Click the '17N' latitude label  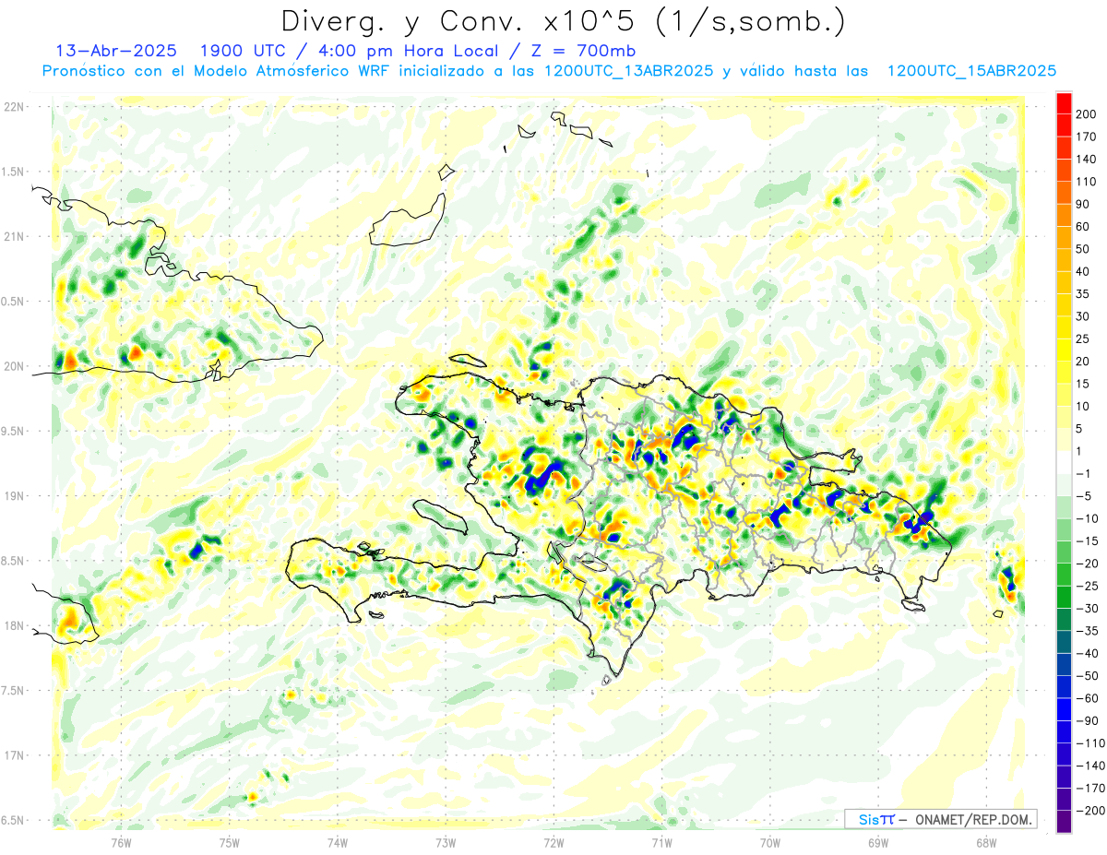point(14,755)
